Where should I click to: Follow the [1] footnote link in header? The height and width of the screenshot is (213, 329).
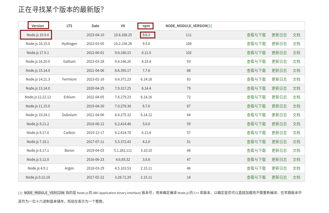coord(210,26)
